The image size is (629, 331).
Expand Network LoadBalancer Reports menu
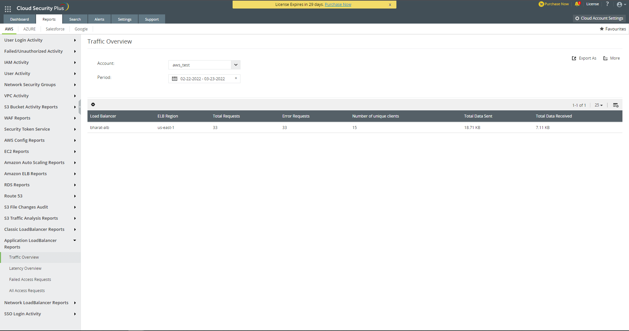(x=40, y=303)
